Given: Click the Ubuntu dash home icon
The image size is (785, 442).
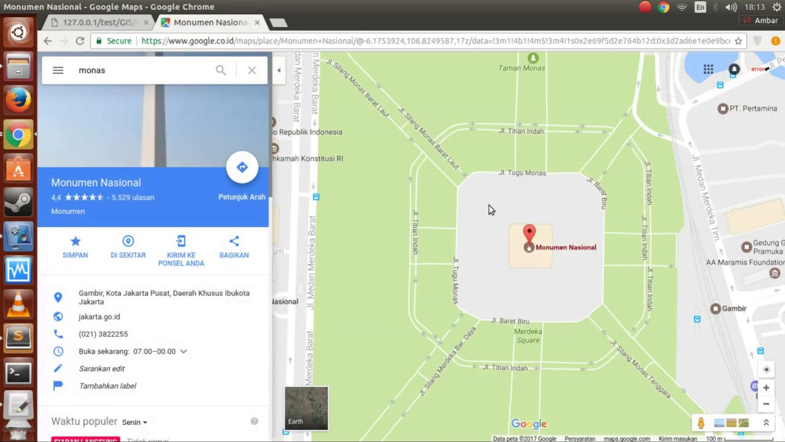Looking at the screenshot, I should (x=18, y=32).
